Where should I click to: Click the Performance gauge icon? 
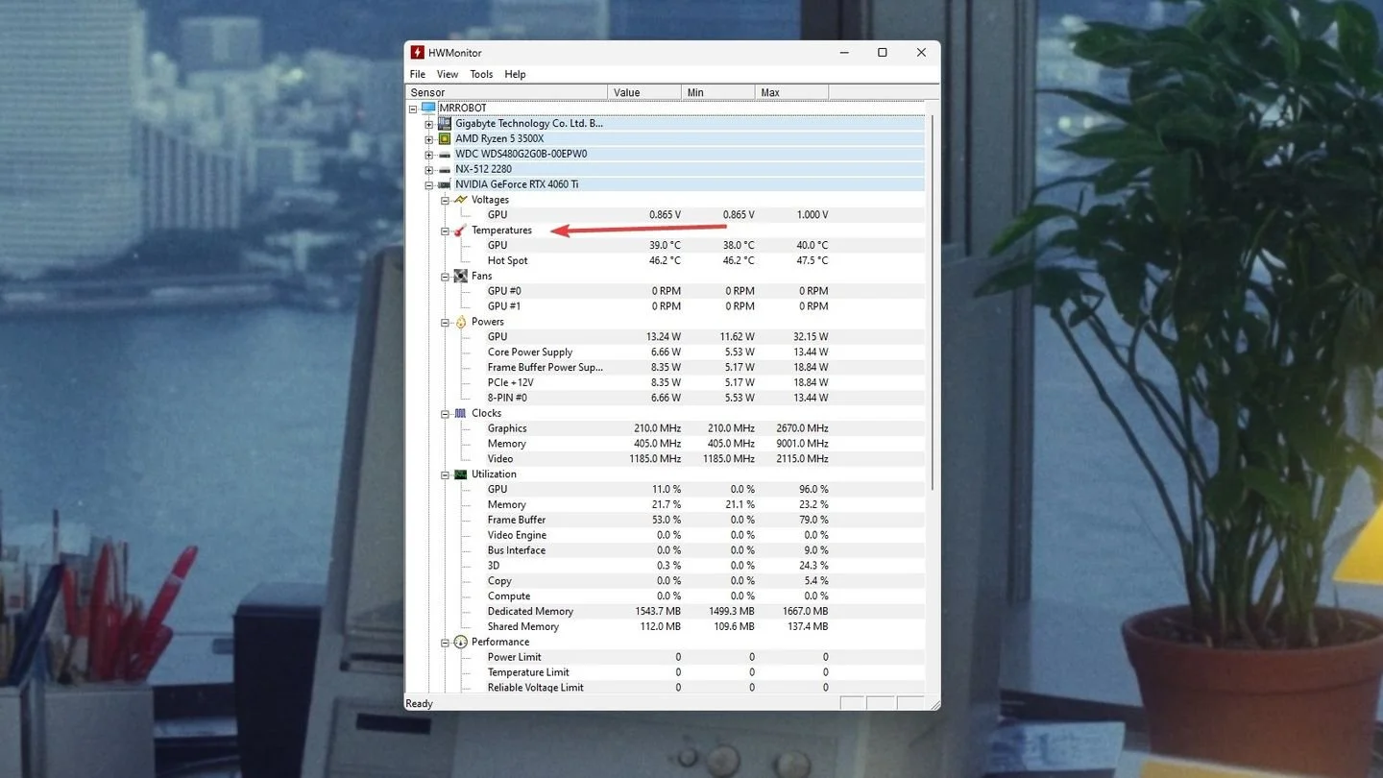point(461,642)
